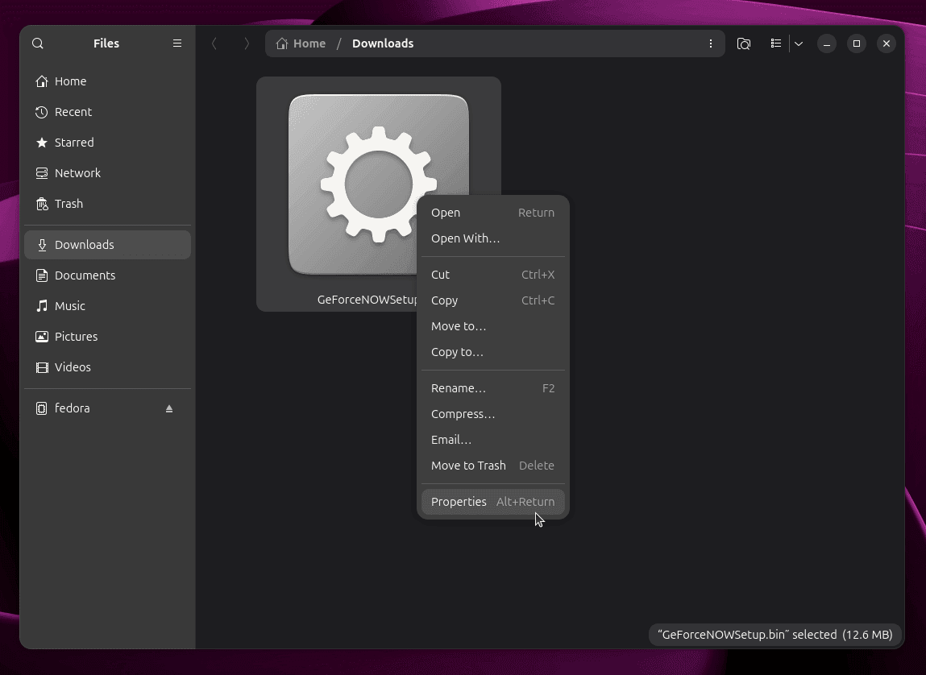Screen dimensions: 926x675
Task: Click the GeForceNOWSetup file name label
Action: pos(367,300)
